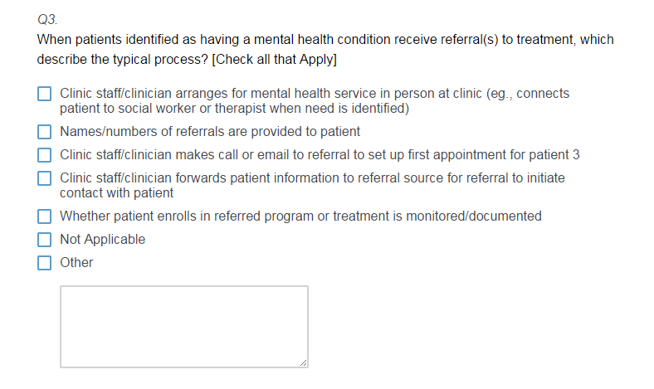The height and width of the screenshot is (389, 654).
Task: Click label 'arranges for mental health service in person'
Action: coord(314,94)
